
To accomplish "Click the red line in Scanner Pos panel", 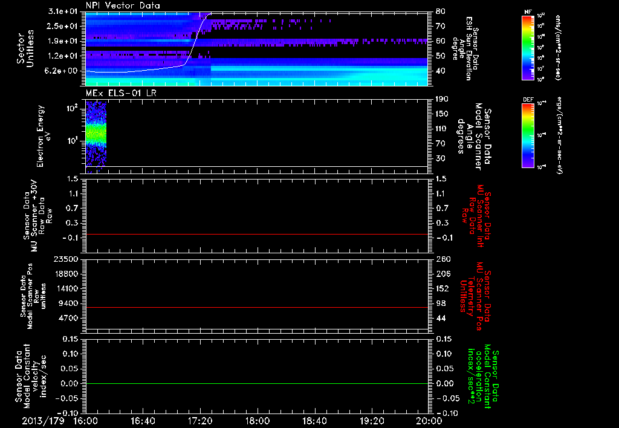I will point(257,307).
